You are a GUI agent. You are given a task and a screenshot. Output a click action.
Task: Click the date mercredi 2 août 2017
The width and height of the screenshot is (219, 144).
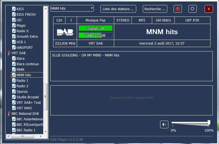point(162,43)
